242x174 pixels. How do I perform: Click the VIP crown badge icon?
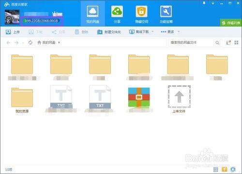tap(57, 14)
